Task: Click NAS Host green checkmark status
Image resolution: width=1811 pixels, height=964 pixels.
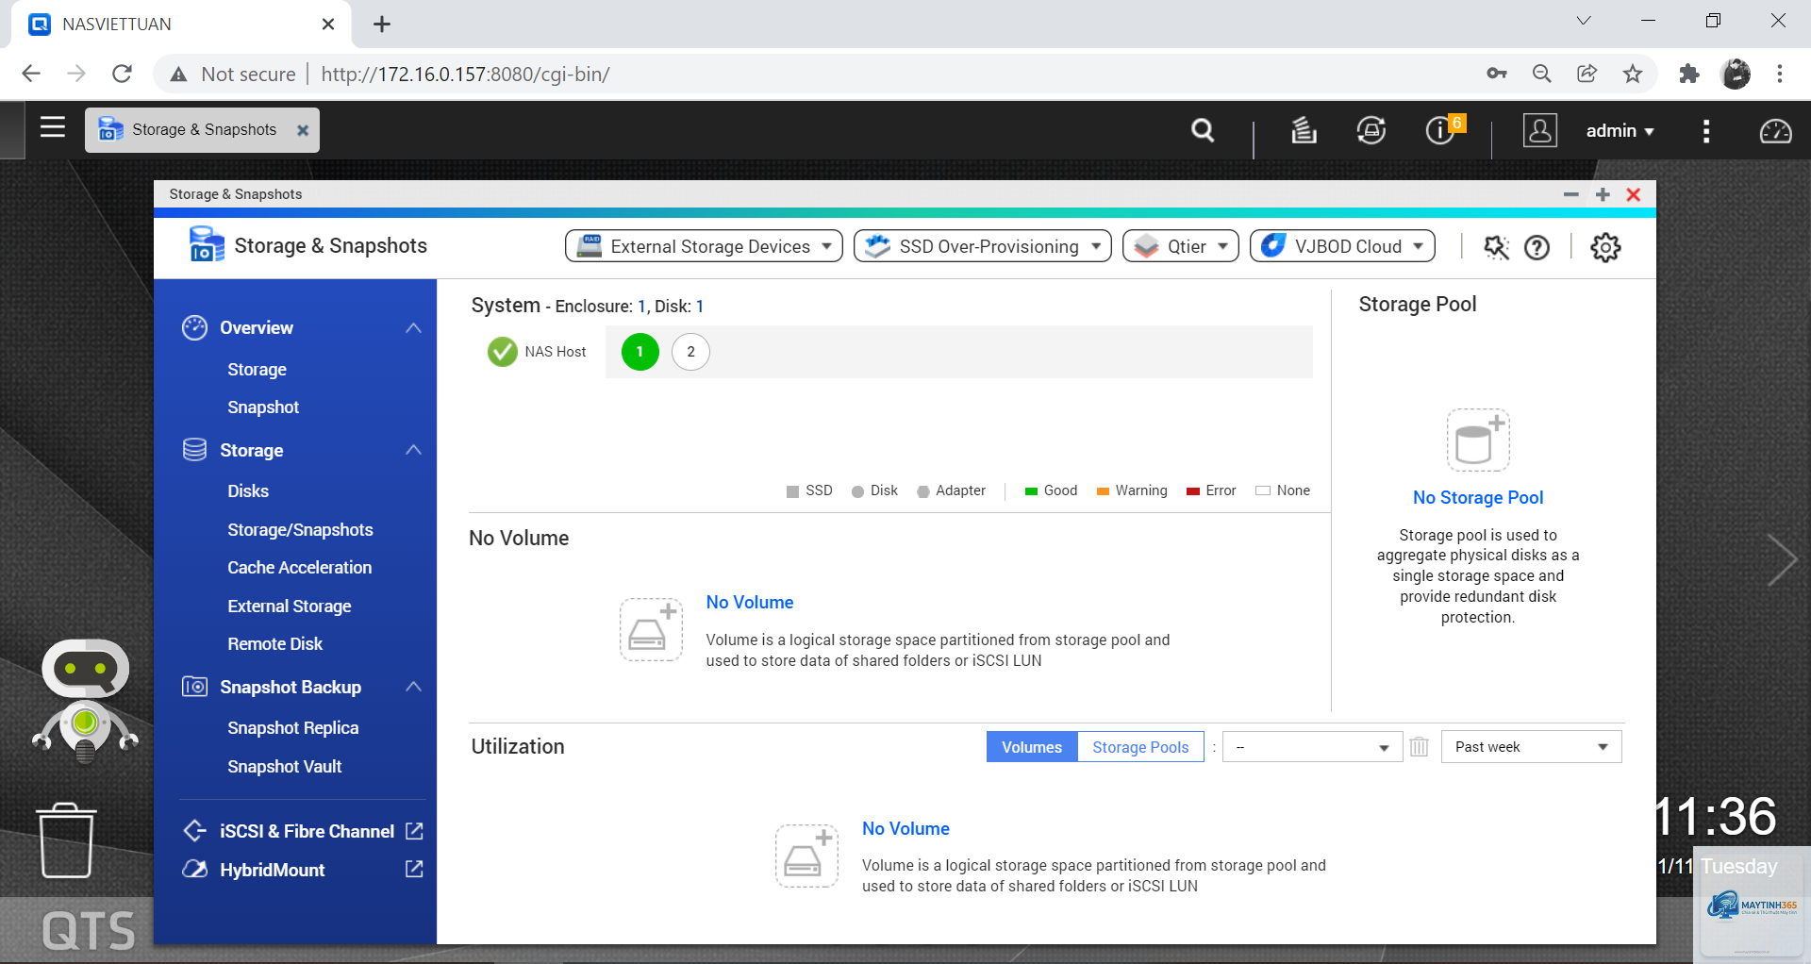Action: [503, 352]
